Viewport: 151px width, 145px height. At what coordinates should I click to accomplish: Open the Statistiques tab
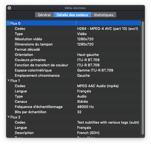pyautogui.click(x=104, y=15)
